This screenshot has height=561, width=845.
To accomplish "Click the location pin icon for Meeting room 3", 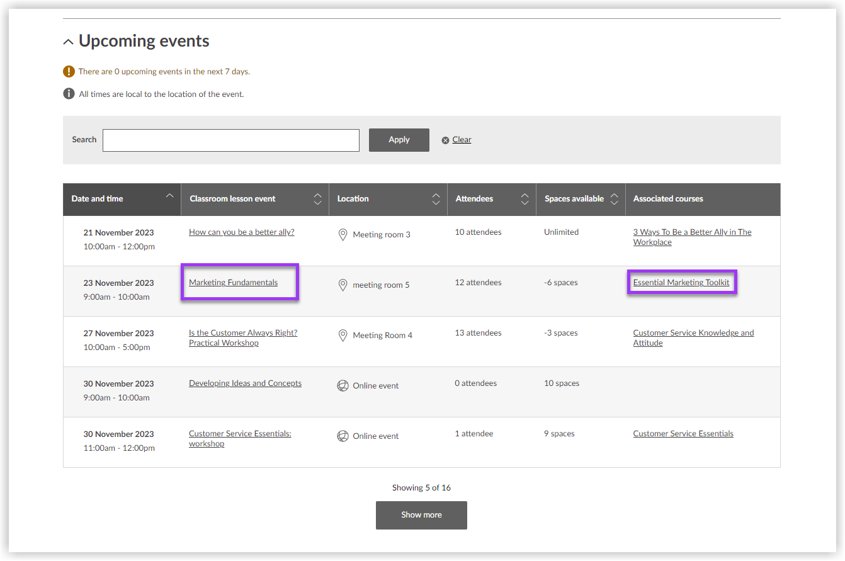I will [x=343, y=235].
